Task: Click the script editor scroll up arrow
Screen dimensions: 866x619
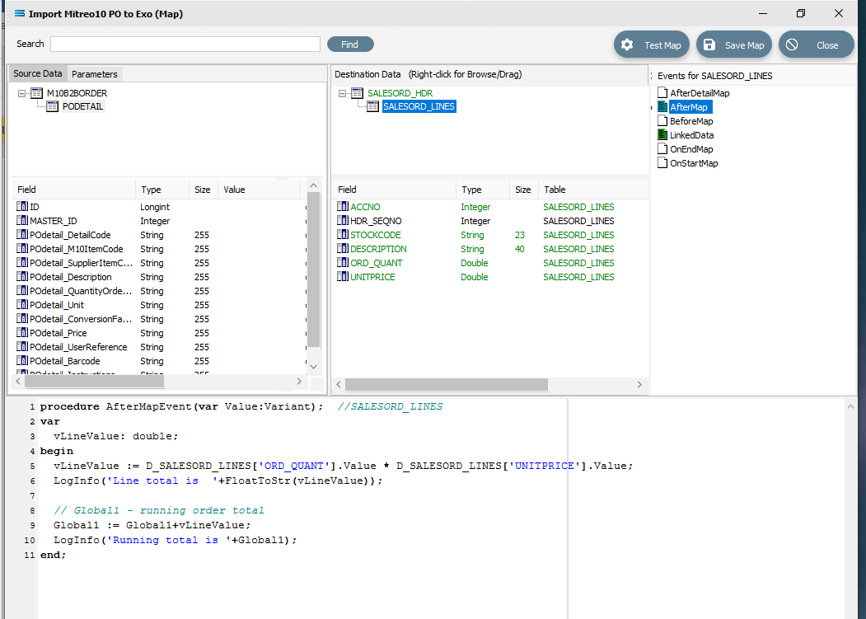Action: pos(850,407)
